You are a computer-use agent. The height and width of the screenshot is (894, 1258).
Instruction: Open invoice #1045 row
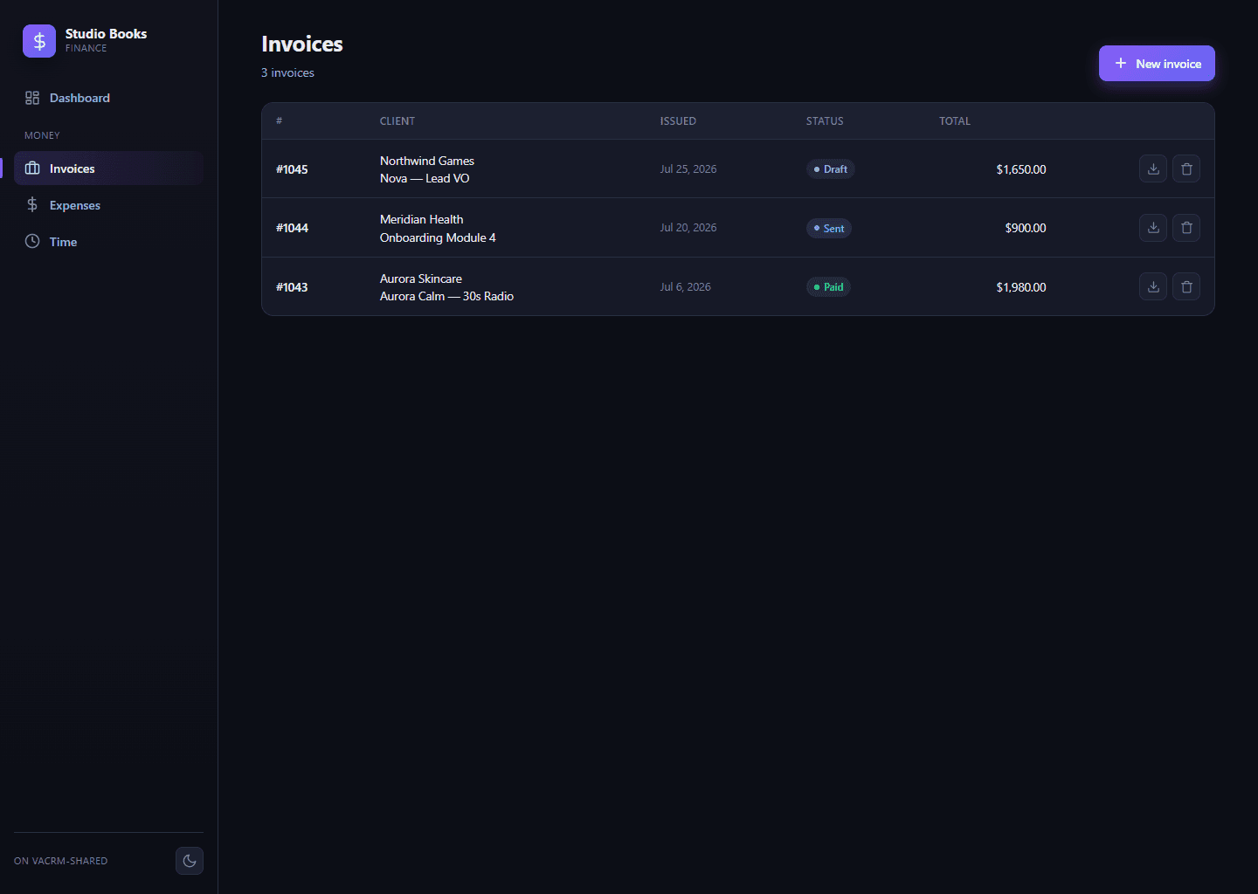pos(738,168)
